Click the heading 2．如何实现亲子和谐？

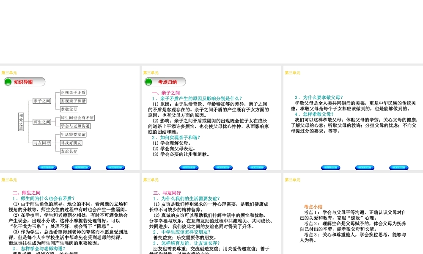pos(176,138)
